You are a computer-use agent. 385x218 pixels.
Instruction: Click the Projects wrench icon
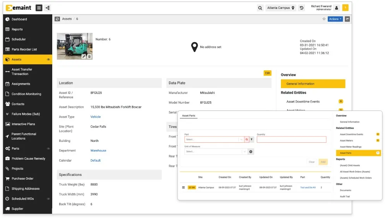tap(7, 169)
